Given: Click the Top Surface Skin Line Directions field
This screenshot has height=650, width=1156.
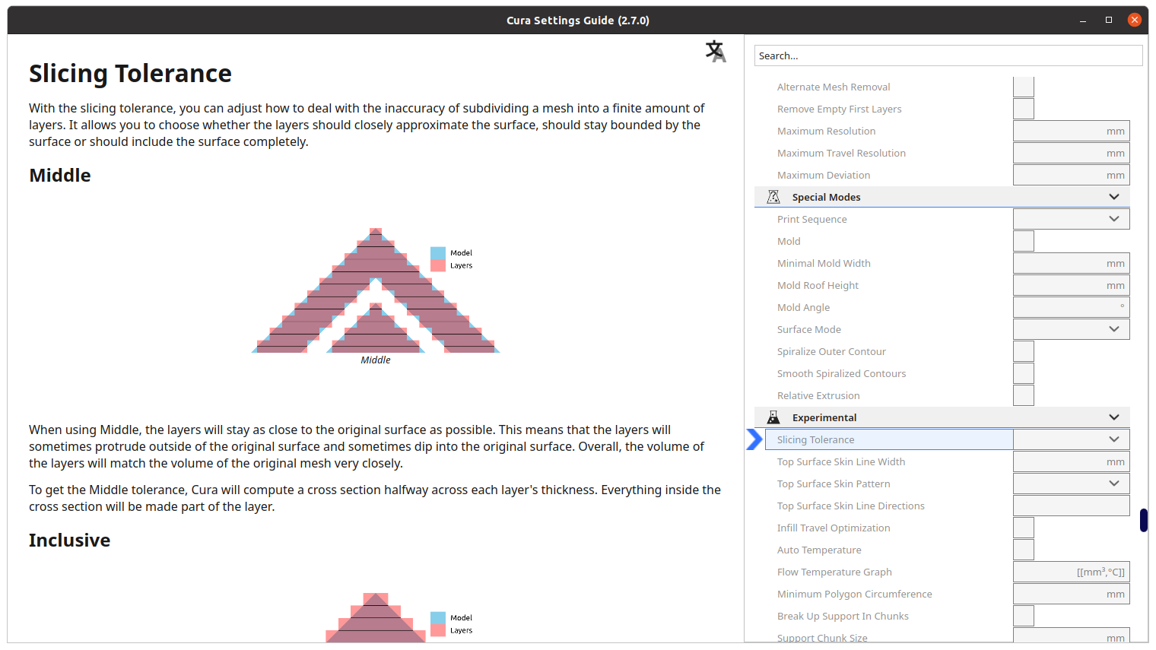Looking at the screenshot, I should (1072, 506).
